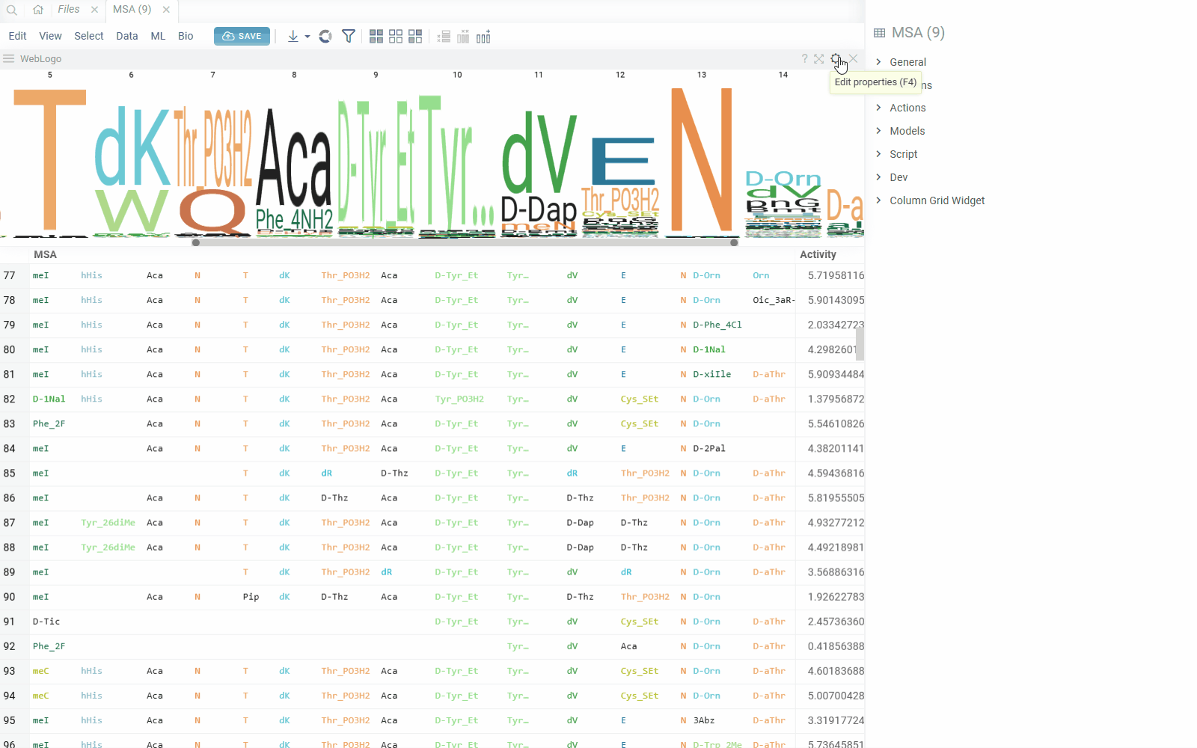
Task: Expand WebLogo viewer to fullscreen
Action: coord(819,58)
